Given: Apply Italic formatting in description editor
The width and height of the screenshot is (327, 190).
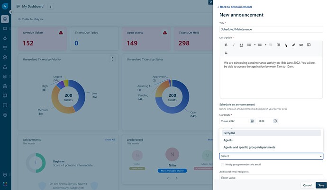Looking at the screenshot, I should click(234, 45).
